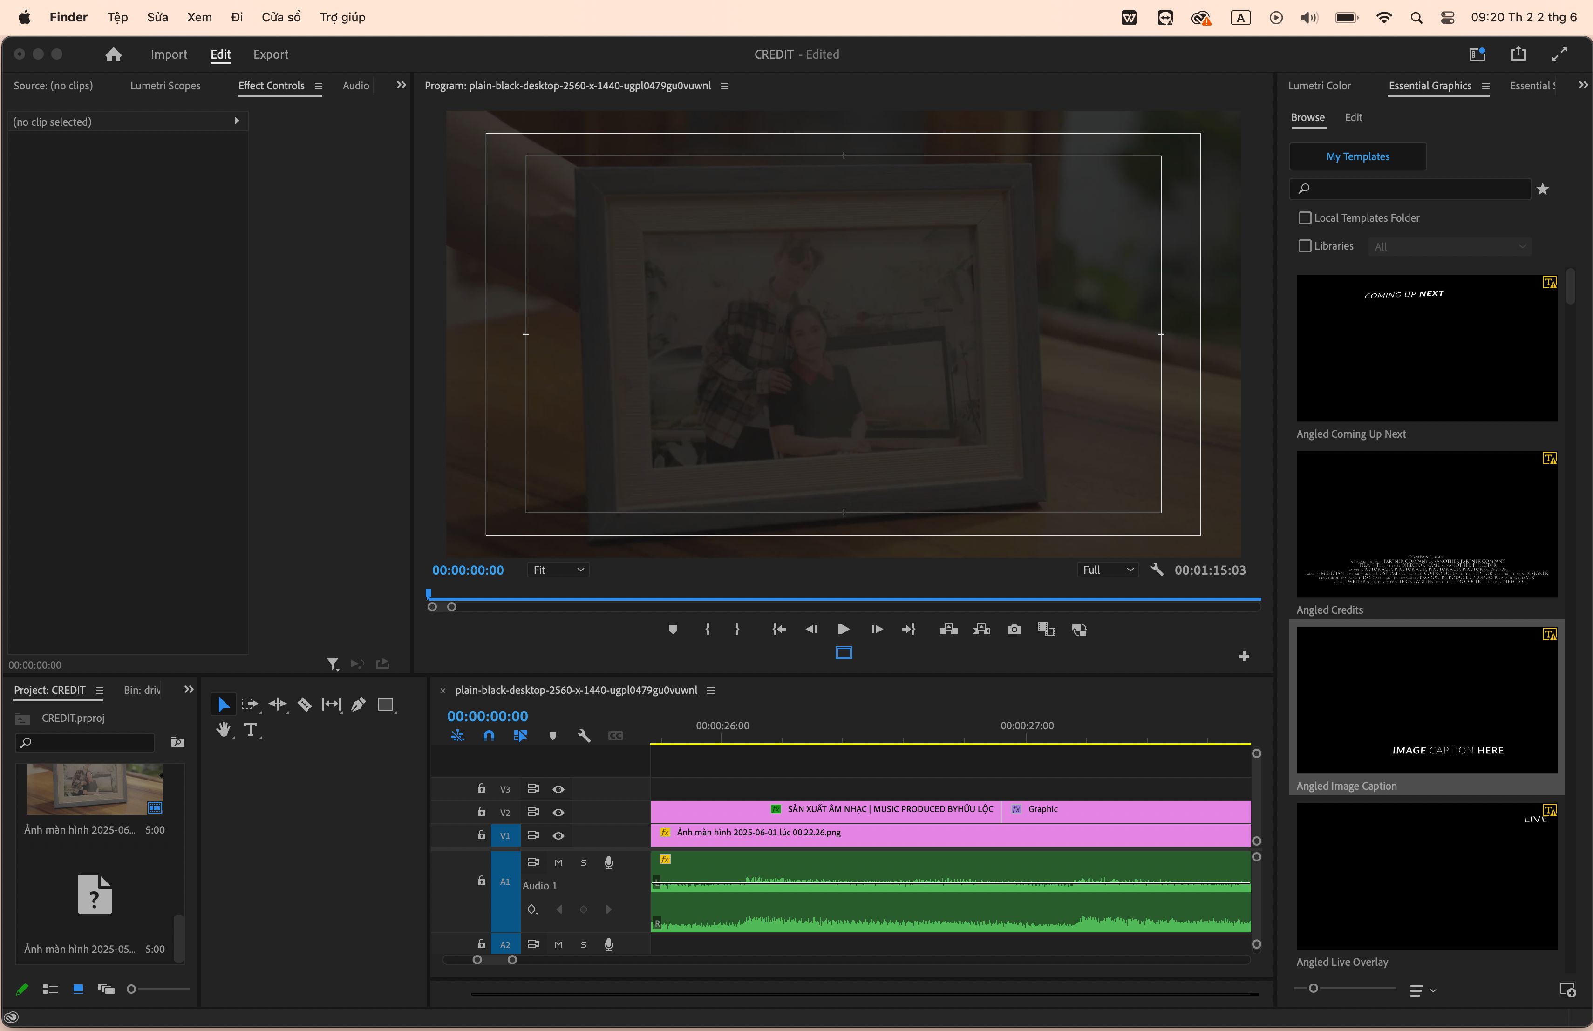Mute the Audio 1 track
The height and width of the screenshot is (1031, 1593).
tap(559, 863)
